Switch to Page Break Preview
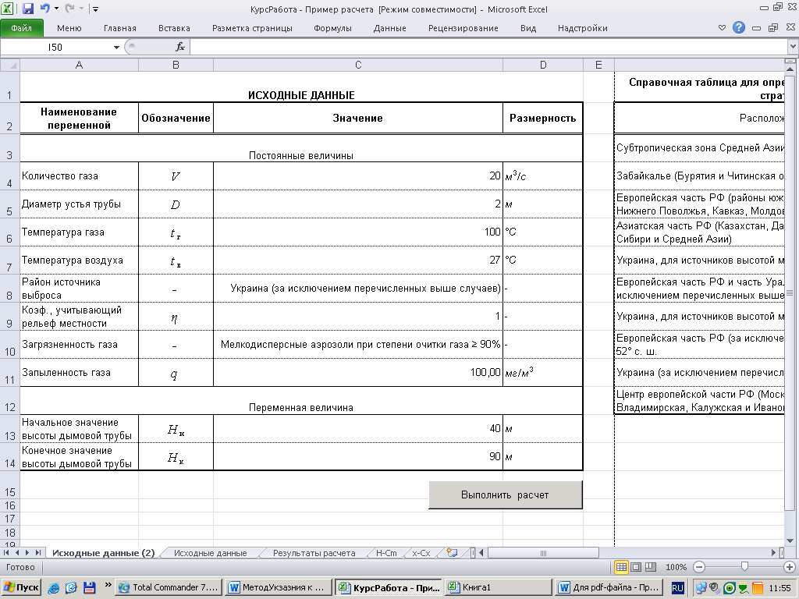The height and width of the screenshot is (599, 799). pyautogui.click(x=651, y=567)
